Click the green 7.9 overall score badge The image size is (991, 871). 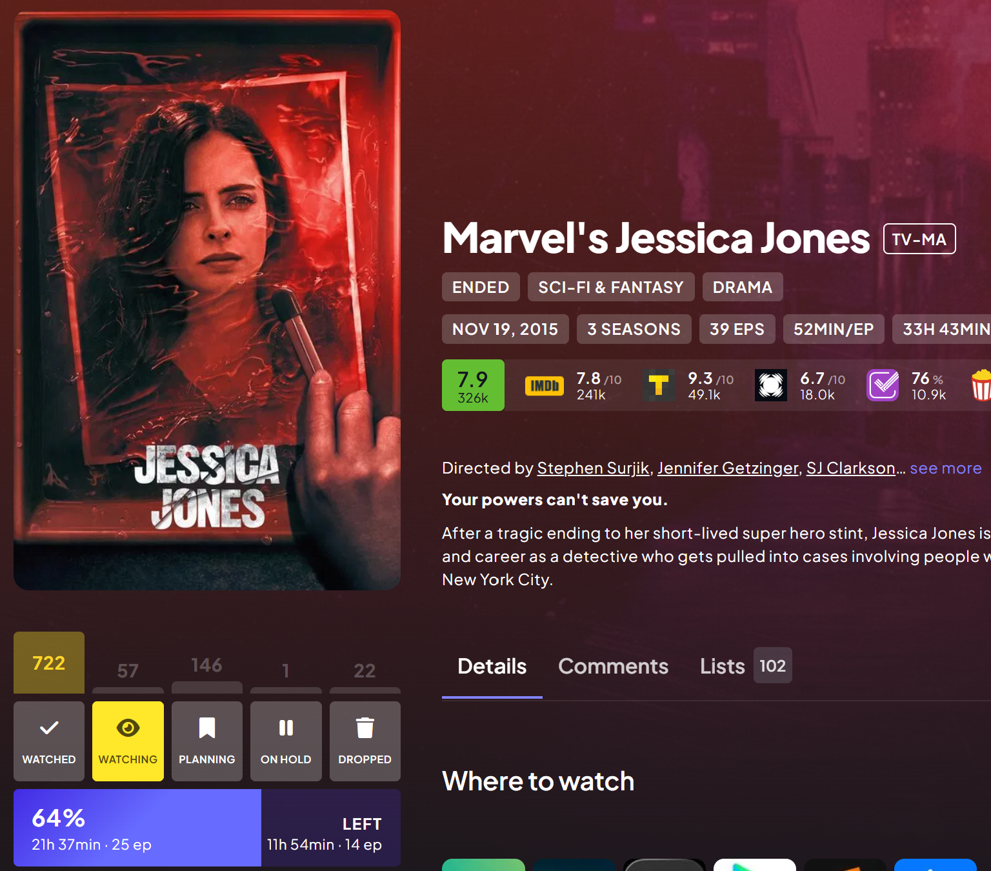pyautogui.click(x=473, y=385)
